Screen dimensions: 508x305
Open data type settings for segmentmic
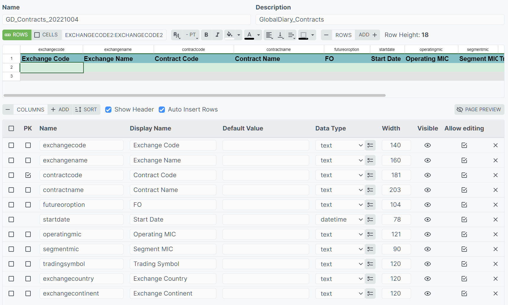[x=370, y=249]
